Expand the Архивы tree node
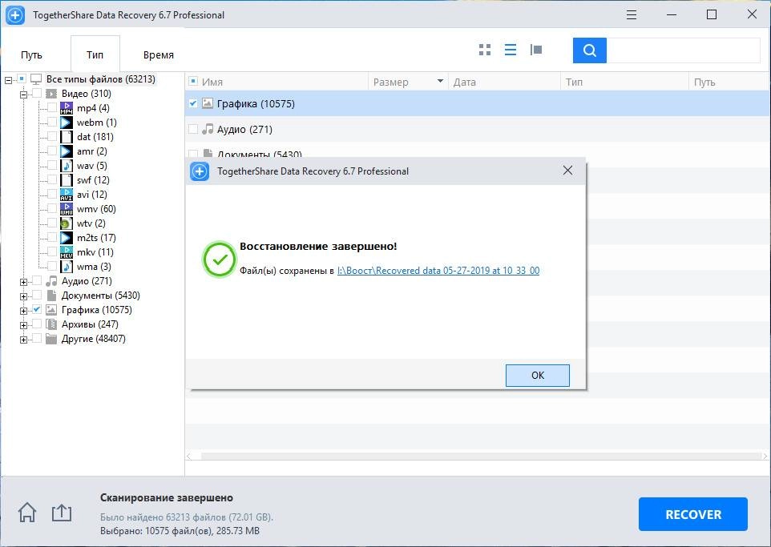Image resolution: width=771 pixels, height=547 pixels. coord(23,325)
